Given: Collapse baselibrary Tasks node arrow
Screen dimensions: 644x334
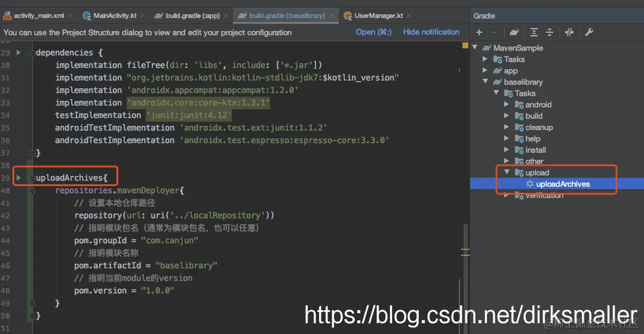Looking at the screenshot, I should [496, 93].
